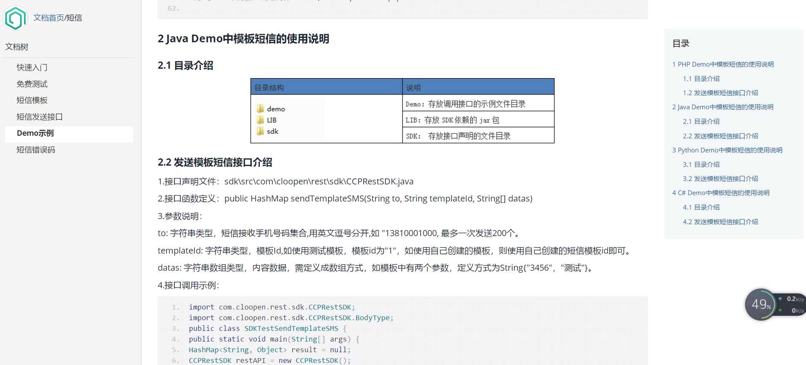Click the 'to:' parameter description line
The height and width of the screenshot is (365, 806).
click(340, 234)
